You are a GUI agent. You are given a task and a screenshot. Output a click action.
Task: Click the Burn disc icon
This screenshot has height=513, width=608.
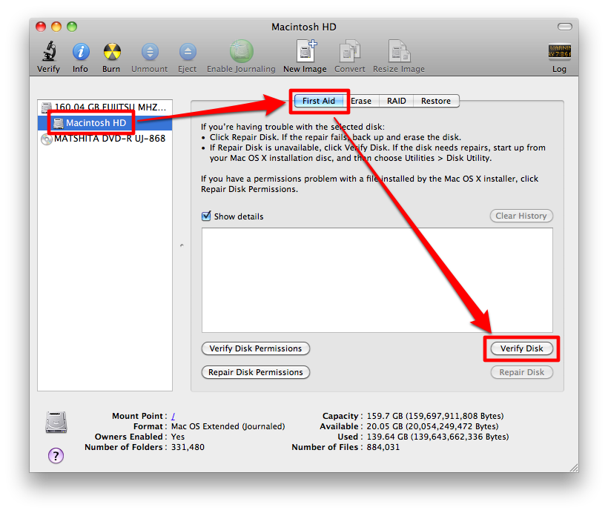click(111, 52)
